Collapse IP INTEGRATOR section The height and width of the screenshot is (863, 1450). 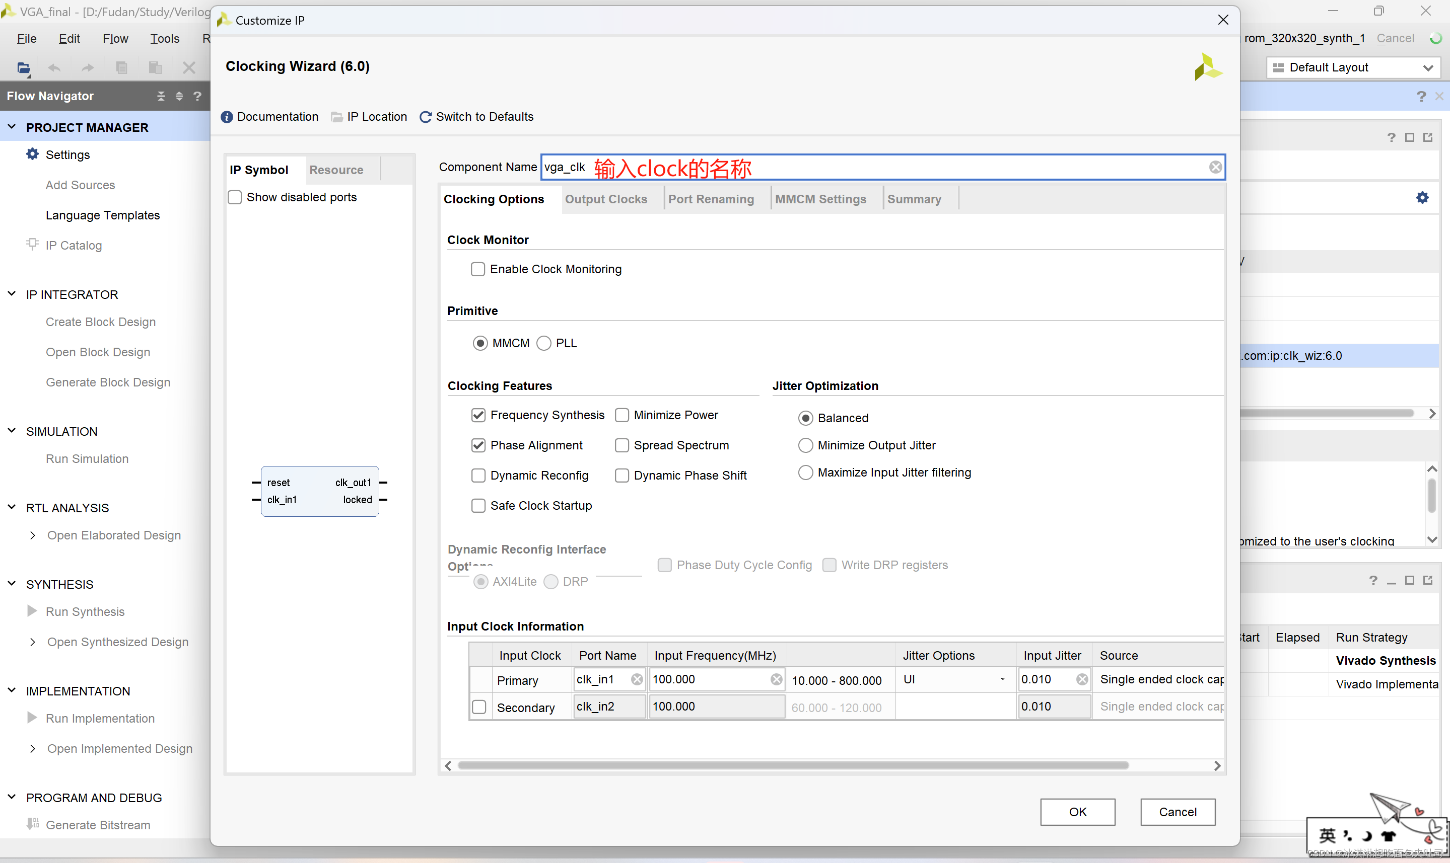click(x=12, y=294)
